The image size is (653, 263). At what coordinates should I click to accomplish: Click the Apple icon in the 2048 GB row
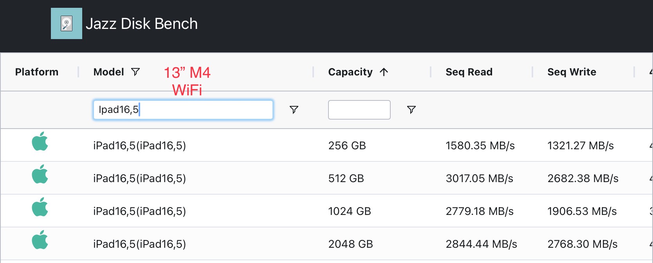pos(40,240)
